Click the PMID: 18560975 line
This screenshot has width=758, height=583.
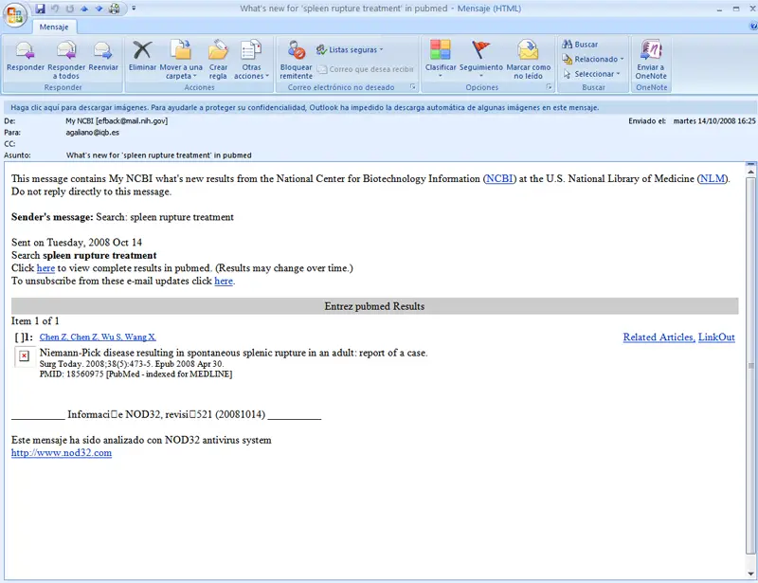click(x=135, y=374)
